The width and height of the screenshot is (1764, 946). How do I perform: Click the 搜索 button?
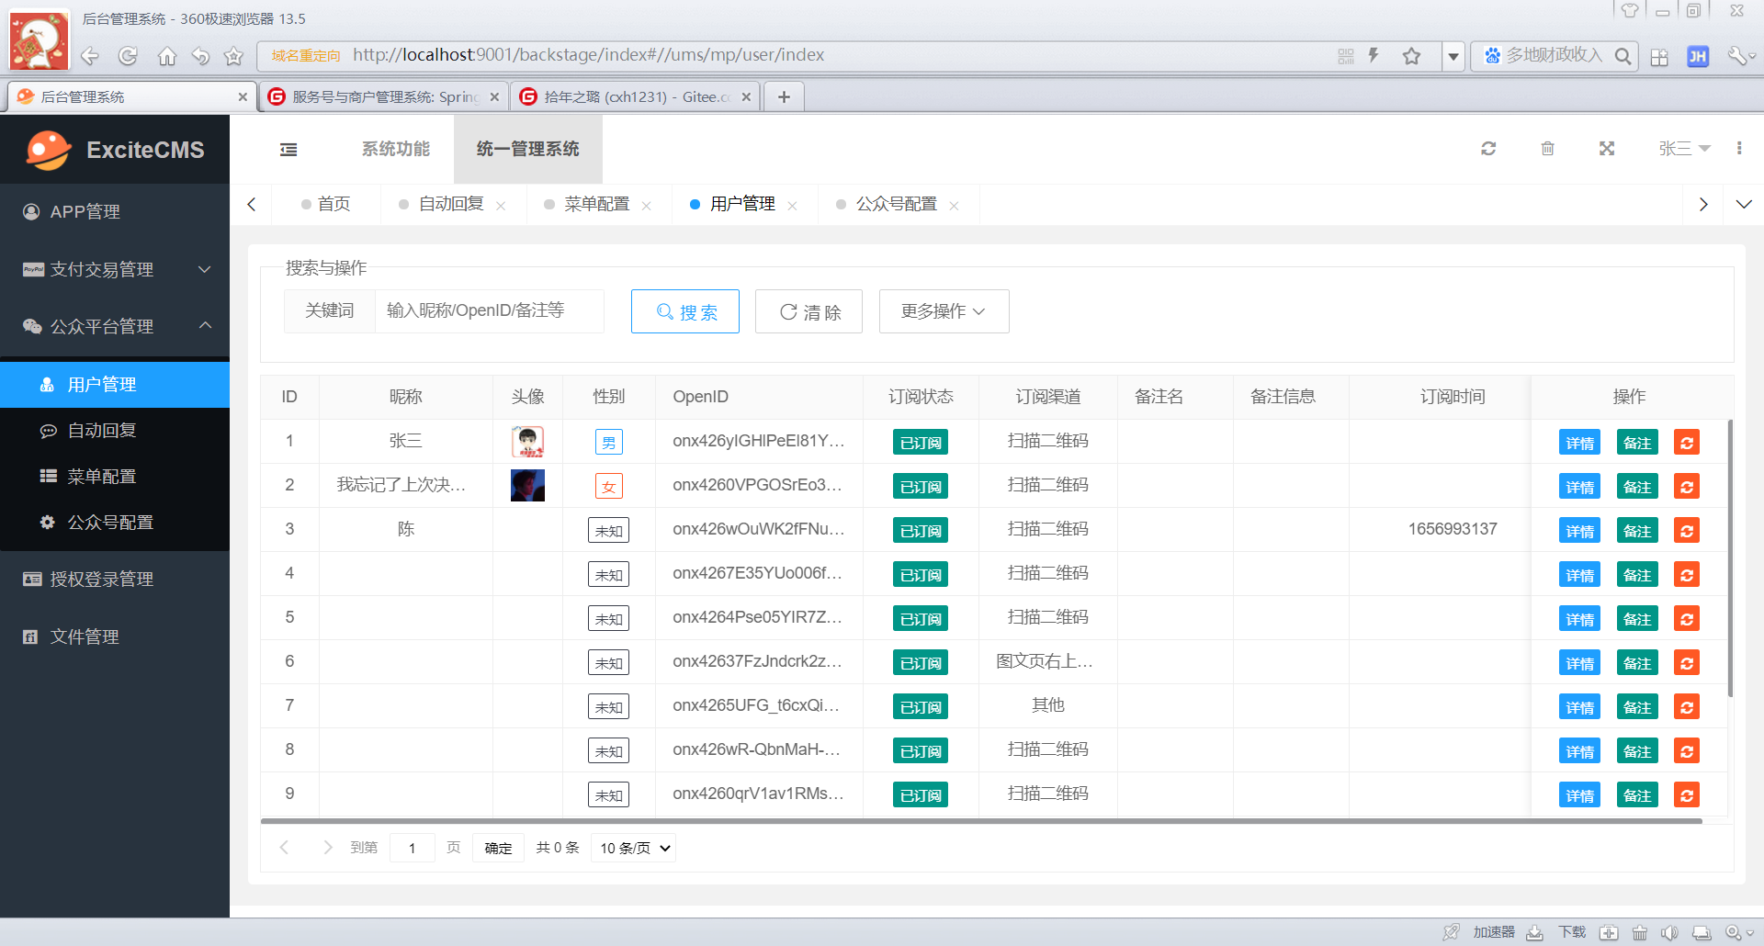(x=685, y=312)
